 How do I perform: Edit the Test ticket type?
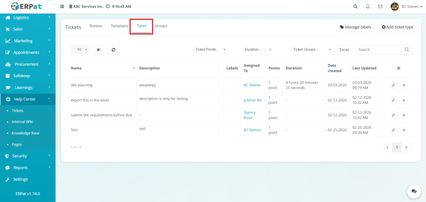pos(393,130)
